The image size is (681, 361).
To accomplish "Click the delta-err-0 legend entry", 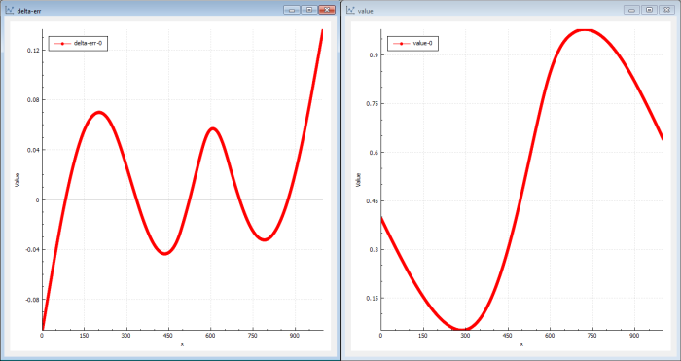I will click(x=77, y=44).
